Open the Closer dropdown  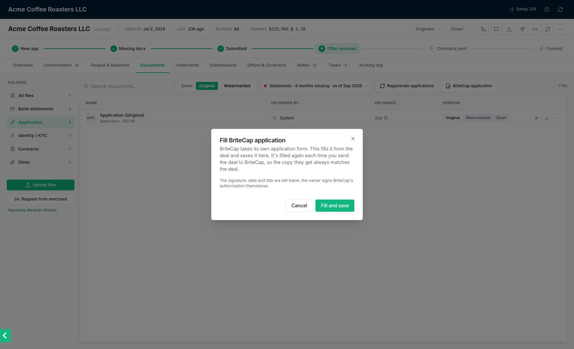click(x=459, y=29)
